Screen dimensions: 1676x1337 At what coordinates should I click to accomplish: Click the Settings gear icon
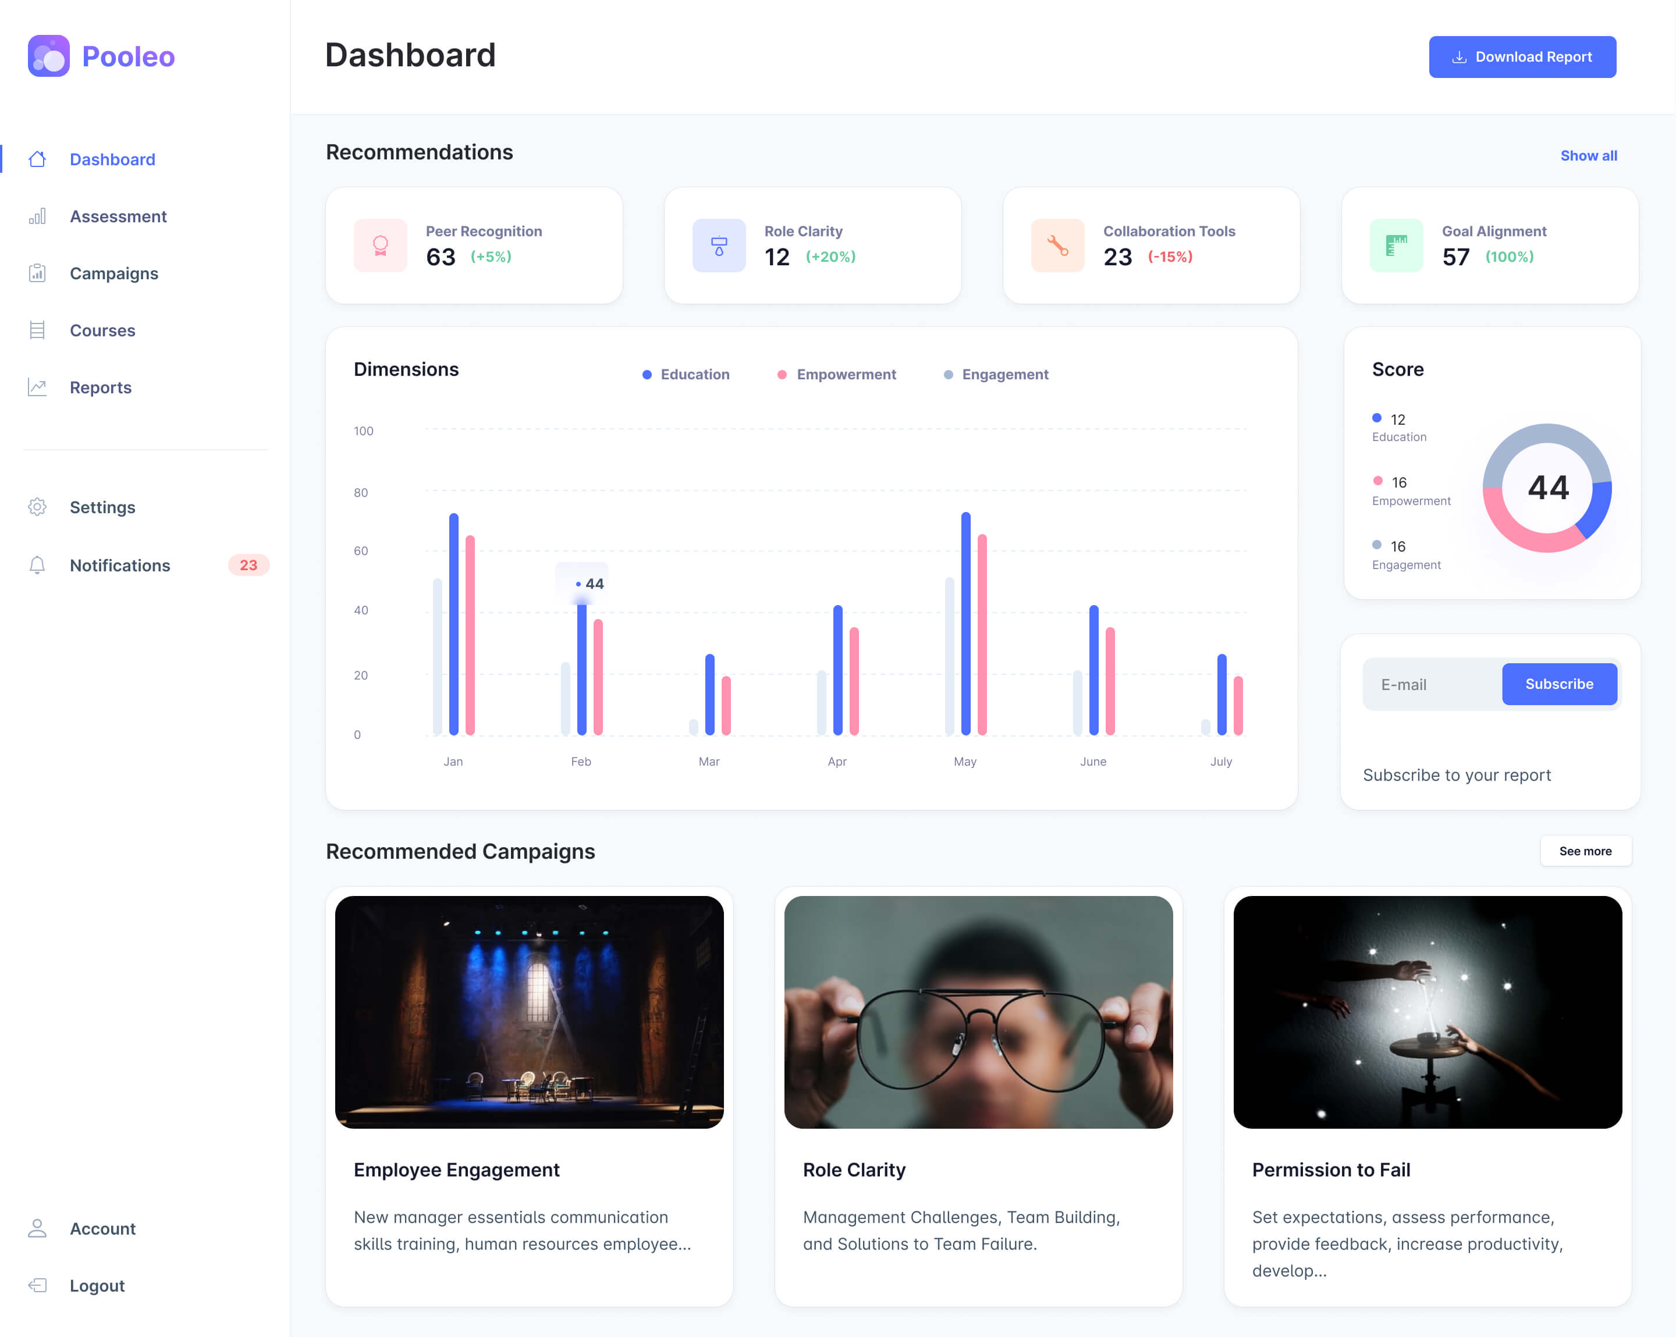(37, 507)
